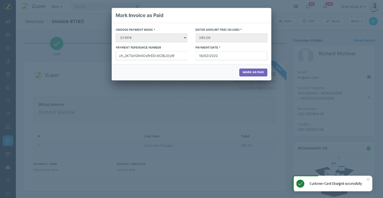Open the chat messages icon

click(x=308, y=7)
